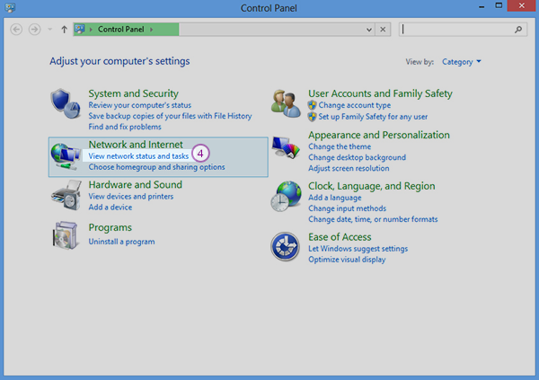Click the Back navigation arrow

tap(16, 30)
